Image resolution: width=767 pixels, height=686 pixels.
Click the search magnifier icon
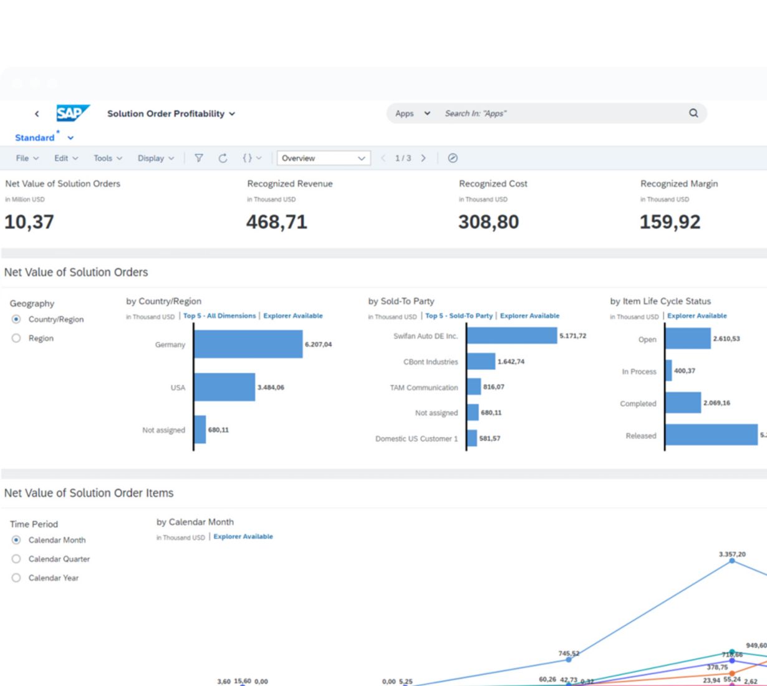(x=693, y=113)
